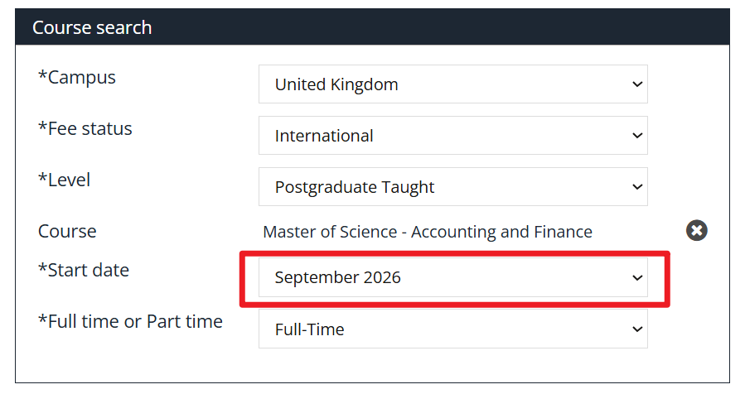Open the Campus dropdown showing United Kingdom
This screenshot has width=745, height=394.
point(452,84)
